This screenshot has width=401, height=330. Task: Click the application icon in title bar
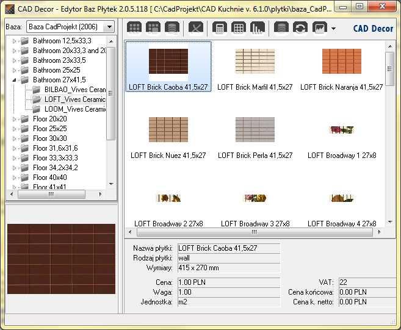[x=10, y=9]
